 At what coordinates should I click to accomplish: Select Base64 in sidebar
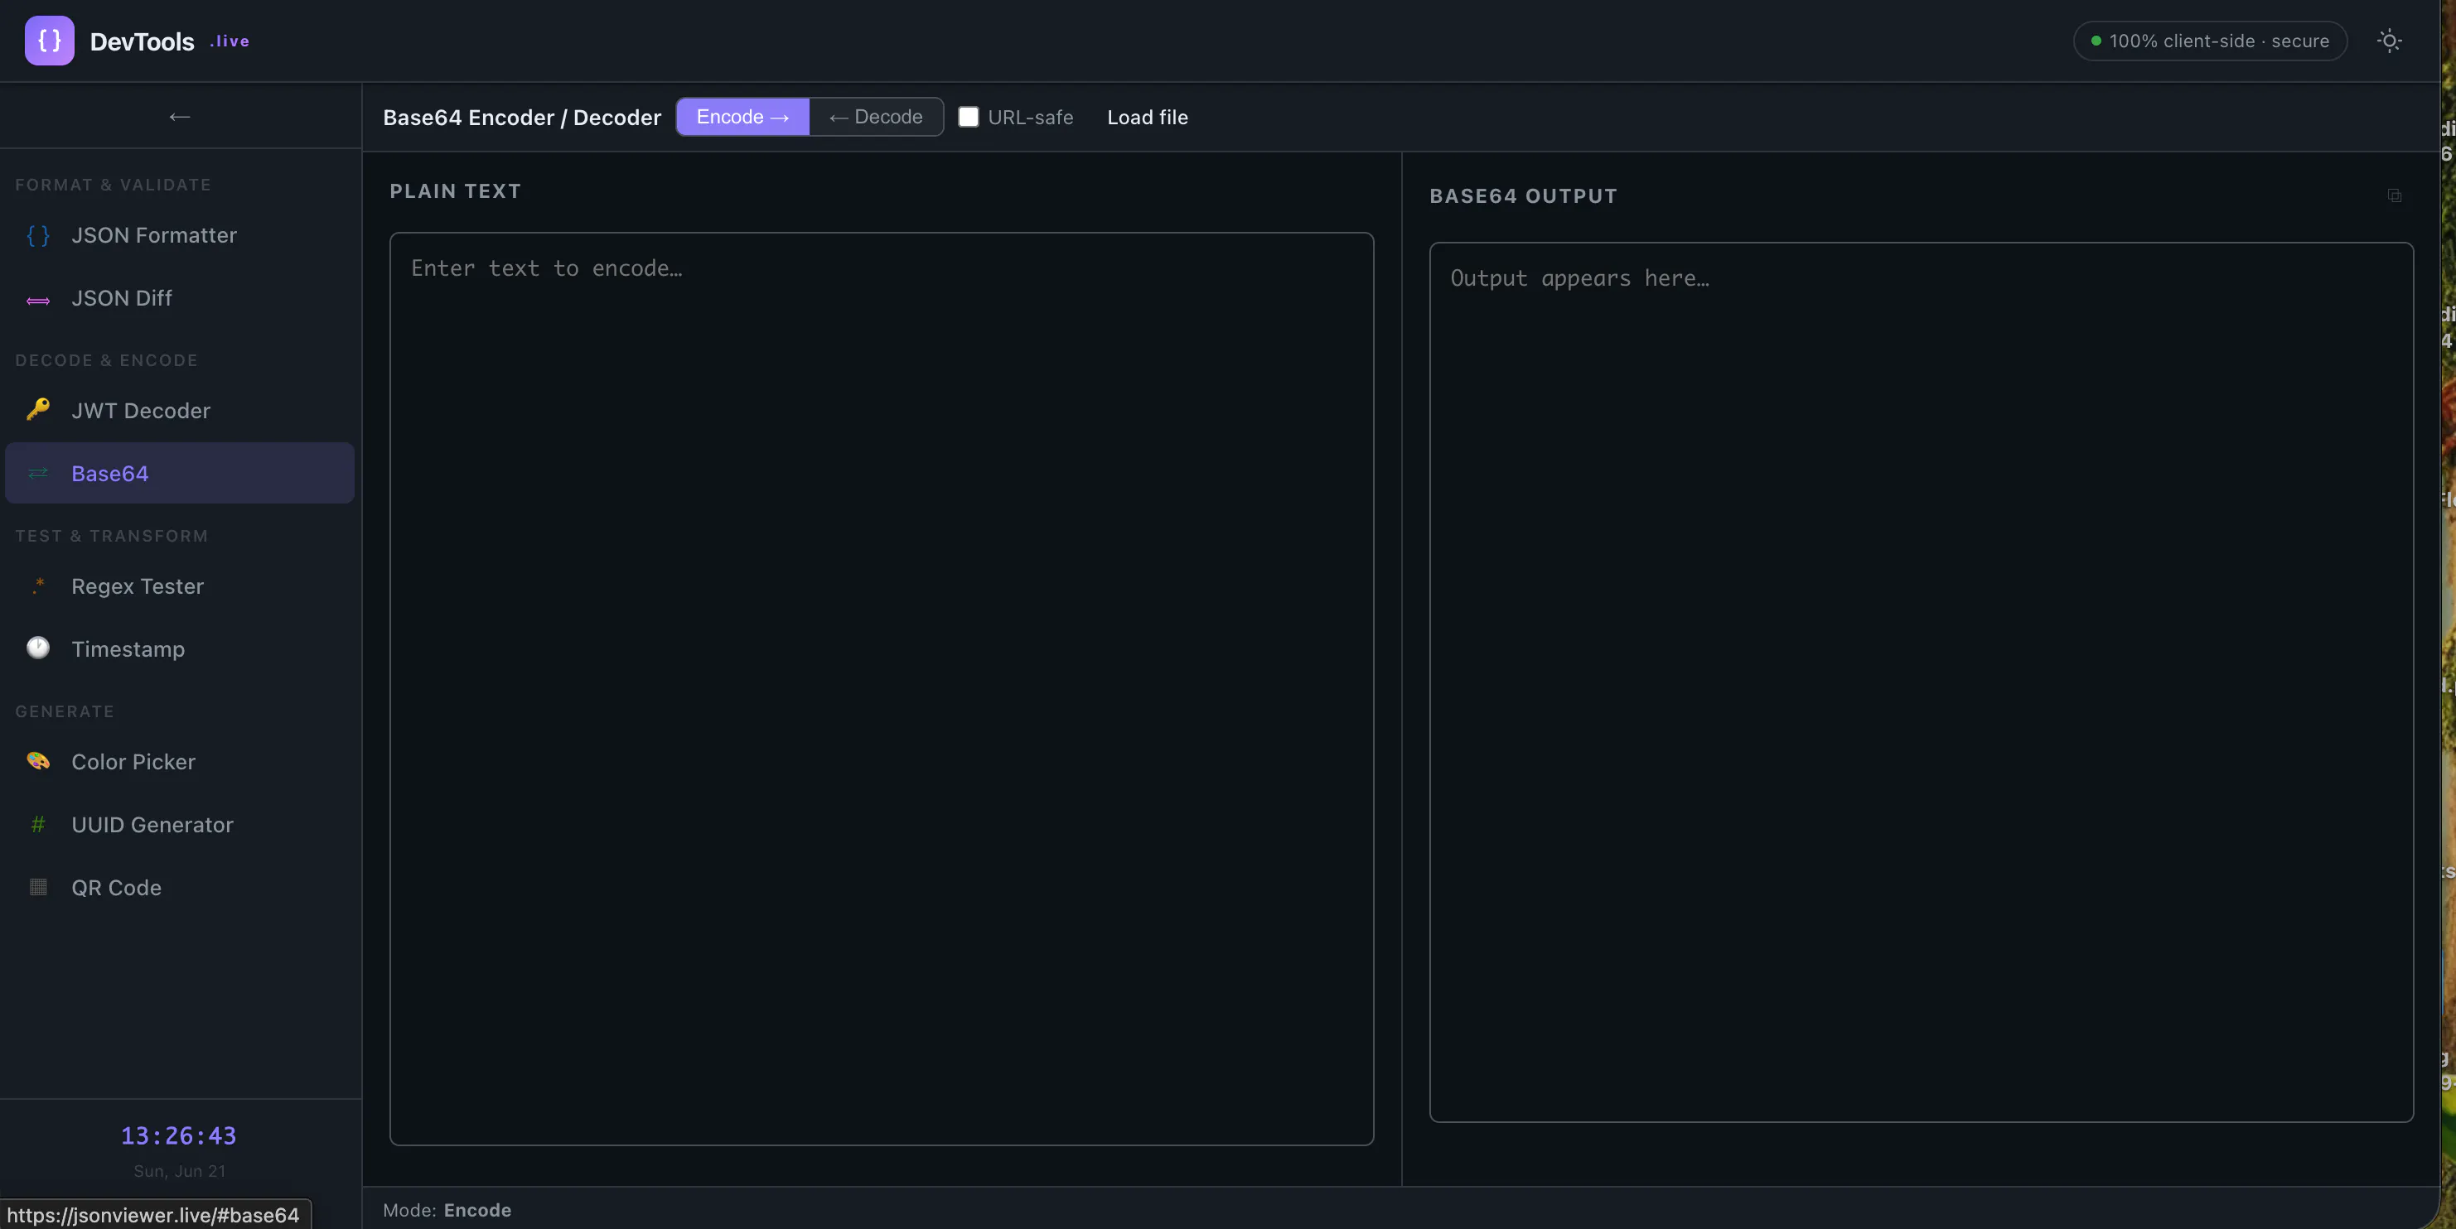tap(179, 474)
